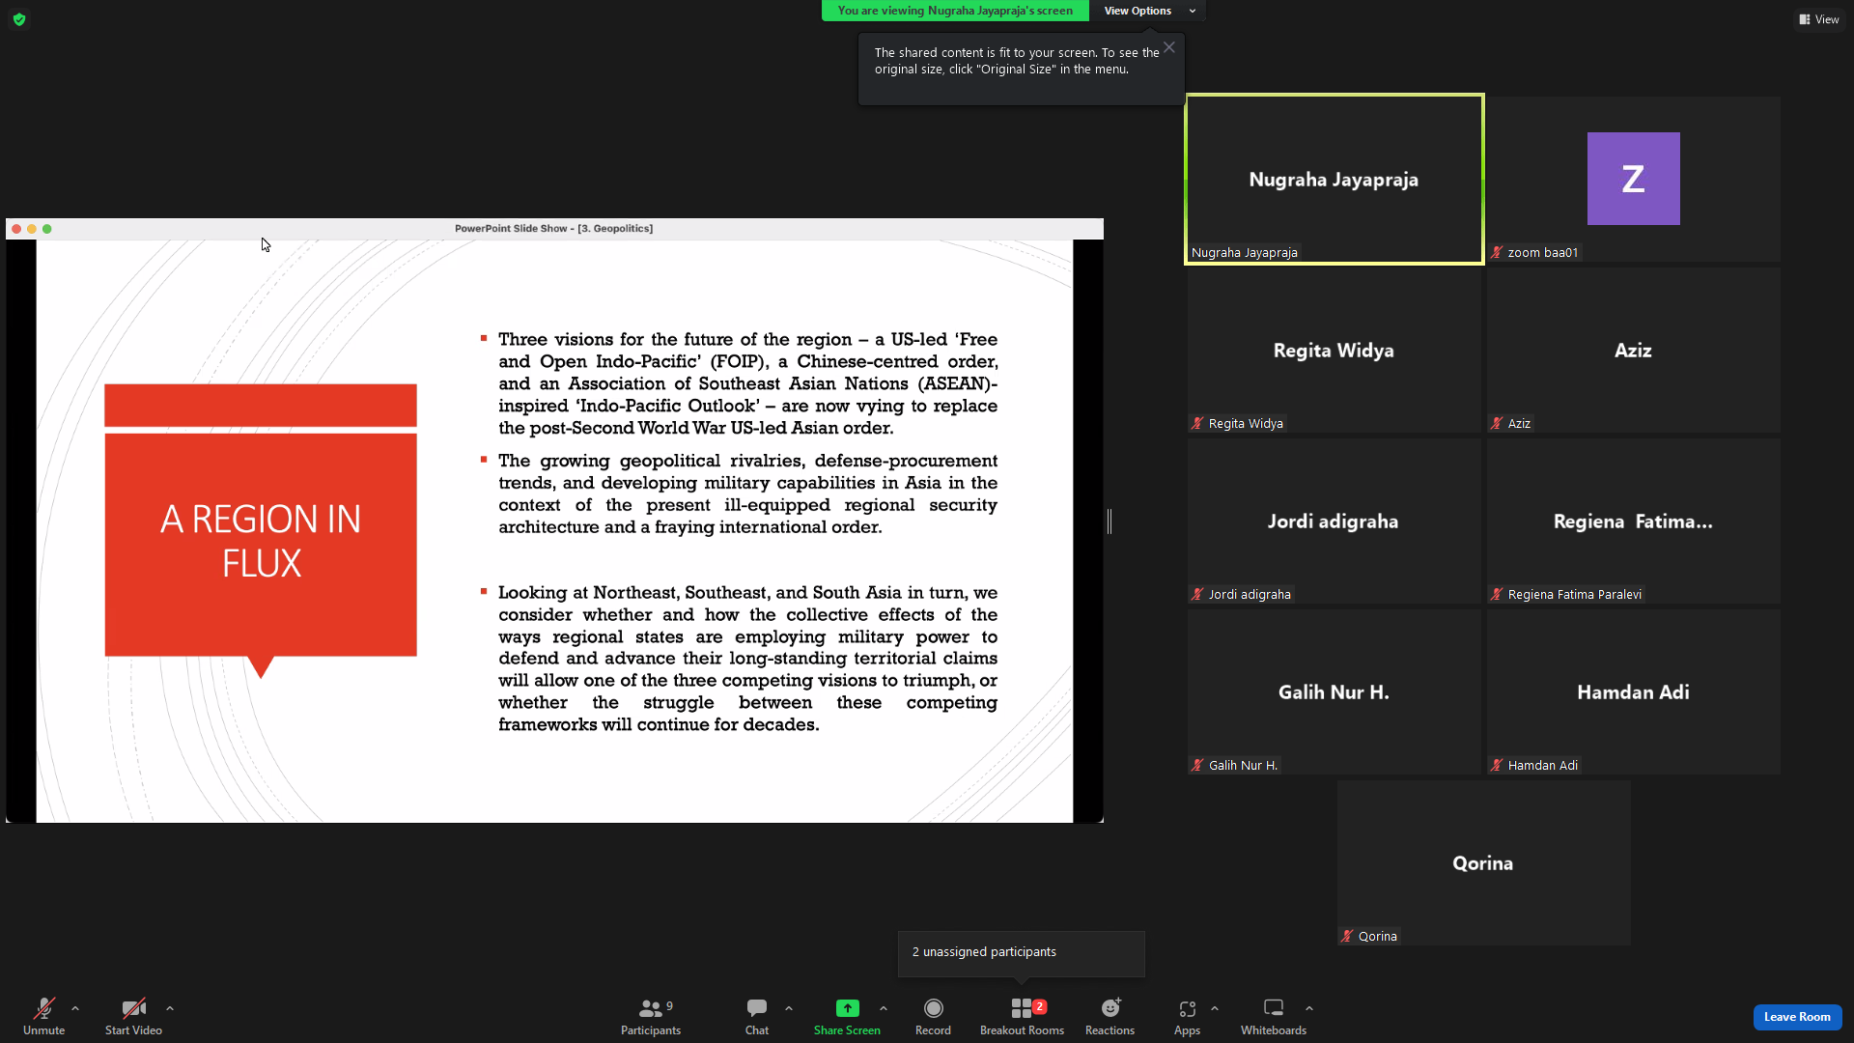Click the muted mic icon beside zoom baa01
This screenshot has height=1043, width=1854.
click(x=1497, y=252)
